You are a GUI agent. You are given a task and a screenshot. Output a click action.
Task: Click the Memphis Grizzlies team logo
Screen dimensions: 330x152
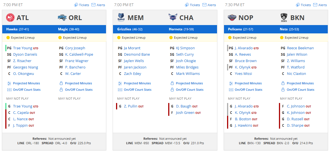pos(121,18)
